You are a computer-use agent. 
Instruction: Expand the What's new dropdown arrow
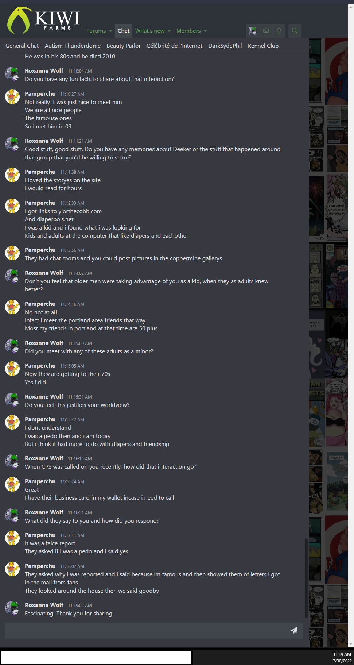(x=169, y=31)
